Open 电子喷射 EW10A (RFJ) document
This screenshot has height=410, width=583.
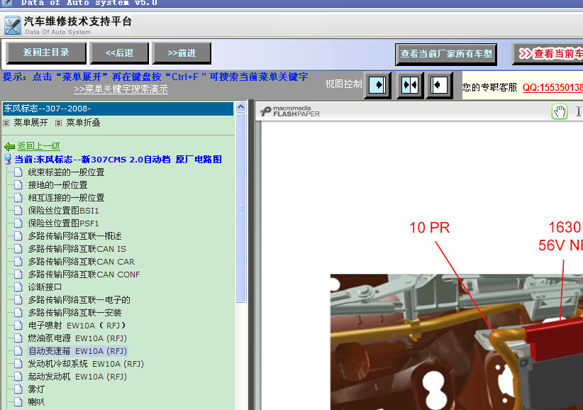[77, 326]
